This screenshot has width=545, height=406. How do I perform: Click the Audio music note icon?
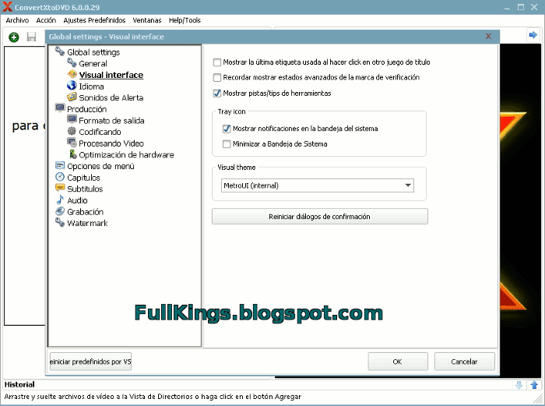point(60,199)
